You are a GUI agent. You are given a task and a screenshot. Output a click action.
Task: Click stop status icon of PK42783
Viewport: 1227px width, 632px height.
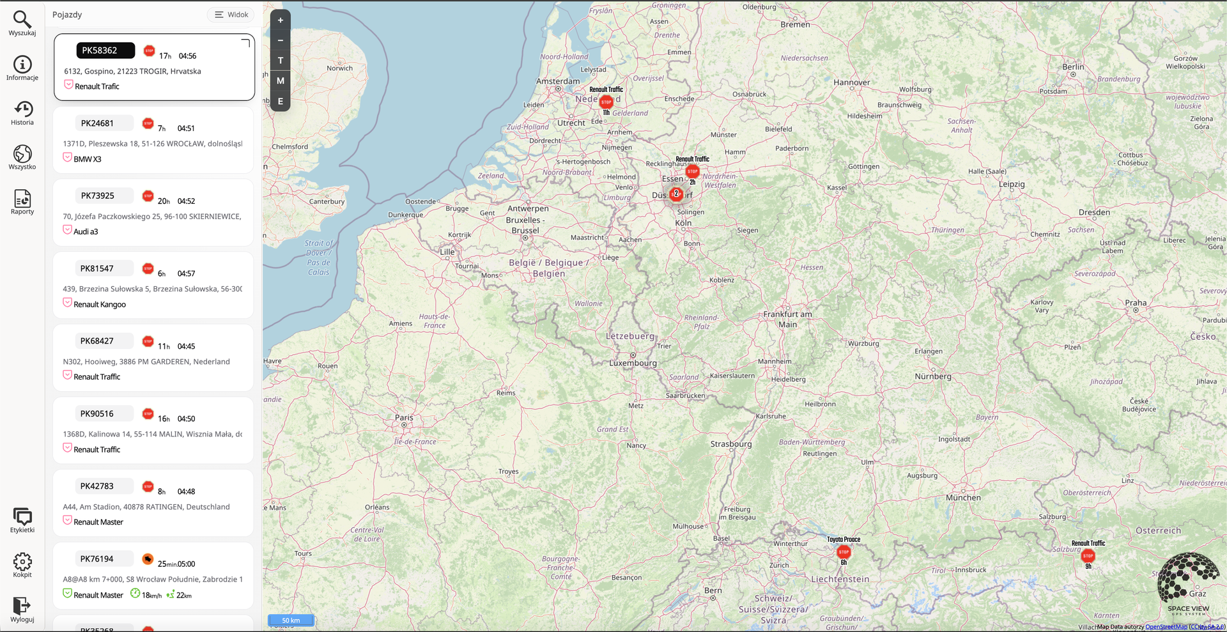click(x=148, y=486)
